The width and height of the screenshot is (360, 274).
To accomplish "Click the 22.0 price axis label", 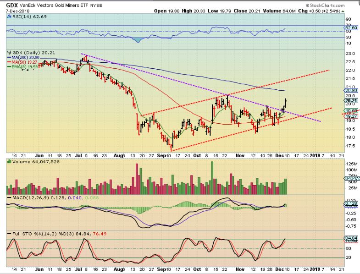I will tap(350, 70).
